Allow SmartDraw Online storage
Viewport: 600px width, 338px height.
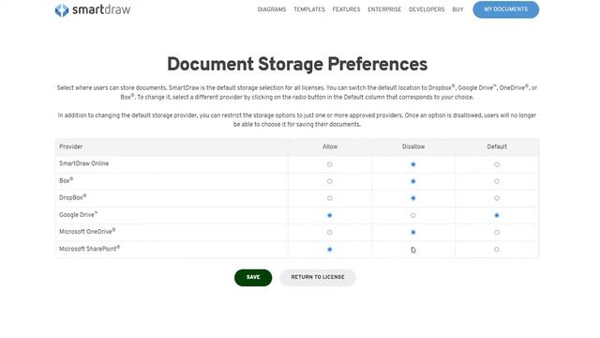pos(329,164)
